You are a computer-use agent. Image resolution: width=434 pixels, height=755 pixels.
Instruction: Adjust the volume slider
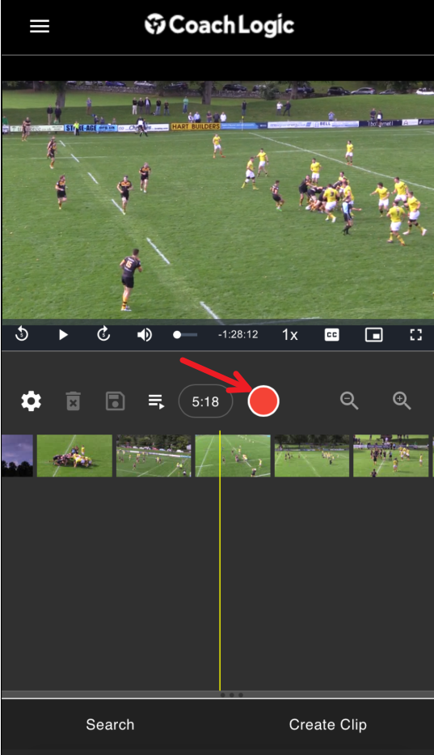(x=185, y=335)
